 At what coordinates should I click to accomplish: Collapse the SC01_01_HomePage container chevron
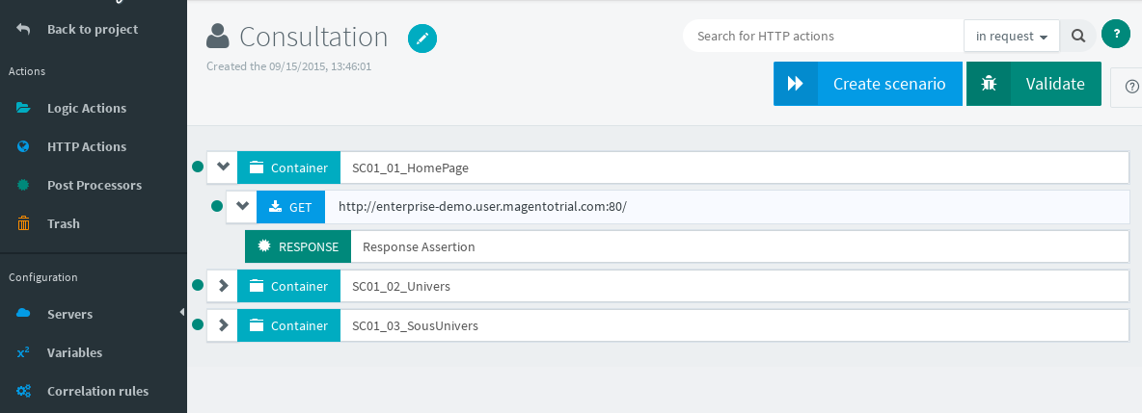[224, 167]
